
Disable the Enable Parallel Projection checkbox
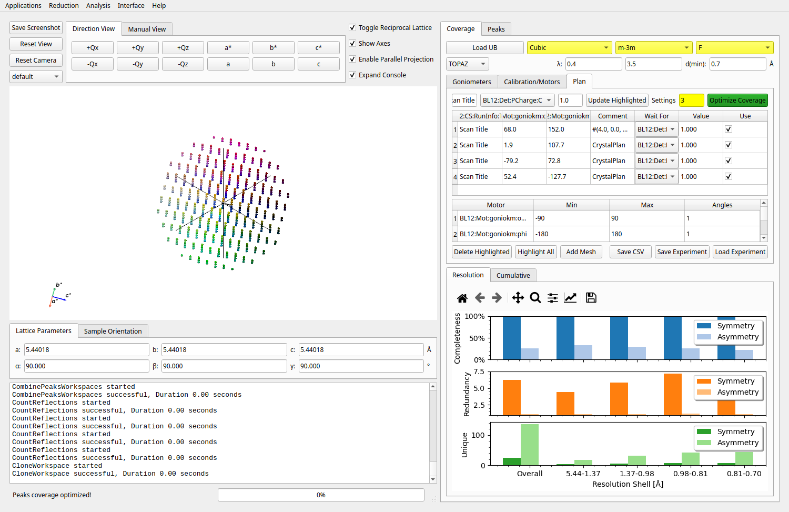(x=352, y=59)
